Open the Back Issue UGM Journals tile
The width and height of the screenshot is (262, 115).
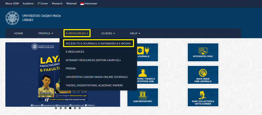pyautogui.click(x=203, y=75)
